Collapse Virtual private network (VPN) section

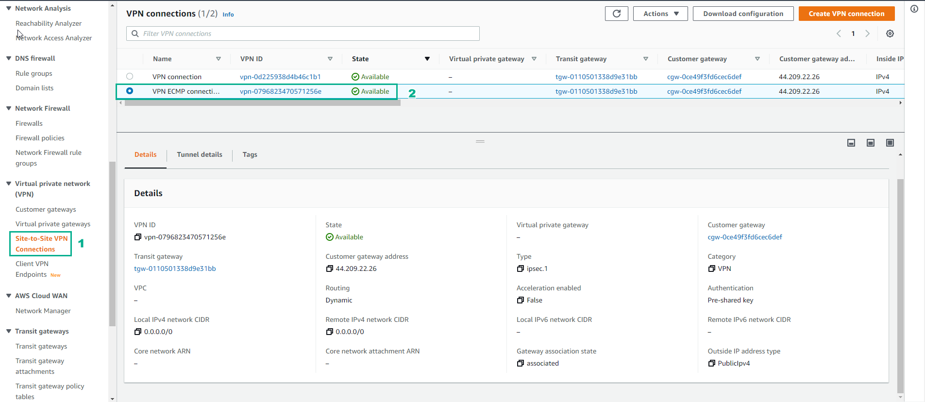click(x=9, y=184)
